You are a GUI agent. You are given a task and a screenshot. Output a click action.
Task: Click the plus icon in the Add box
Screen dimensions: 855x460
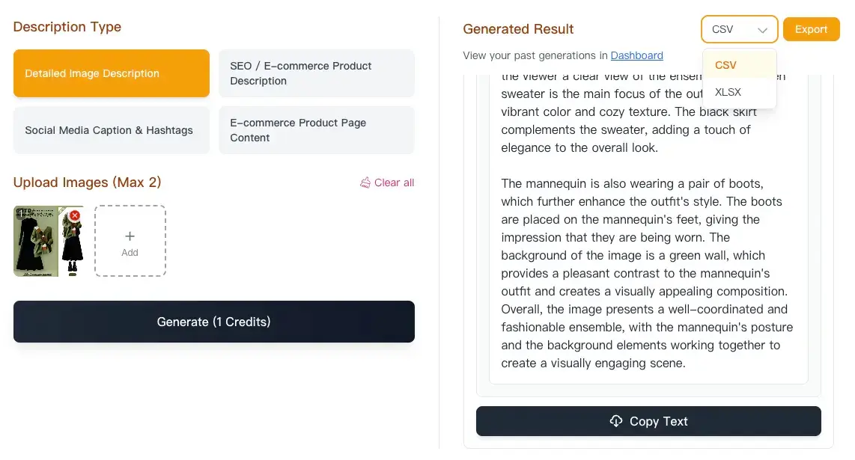coord(130,235)
